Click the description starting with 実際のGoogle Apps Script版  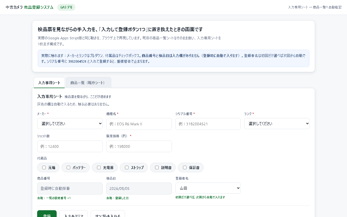tap(129, 41)
